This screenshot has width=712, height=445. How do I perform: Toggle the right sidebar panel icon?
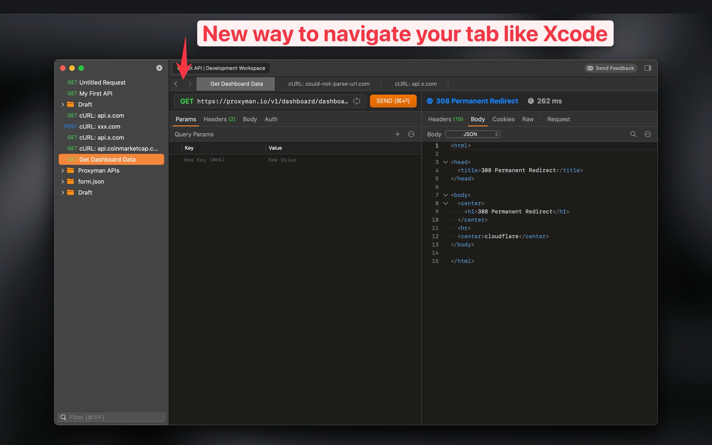point(647,68)
